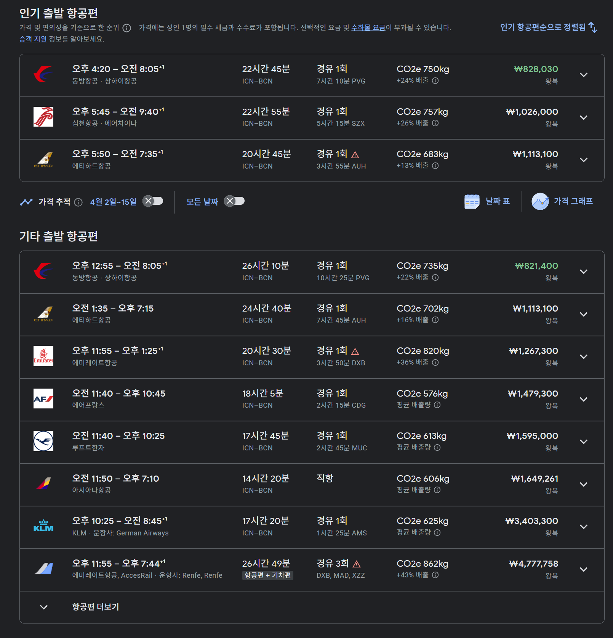This screenshot has height=638, width=613.
Task: Enable 모든 날짜 price tracking switch
Action: pos(234,201)
